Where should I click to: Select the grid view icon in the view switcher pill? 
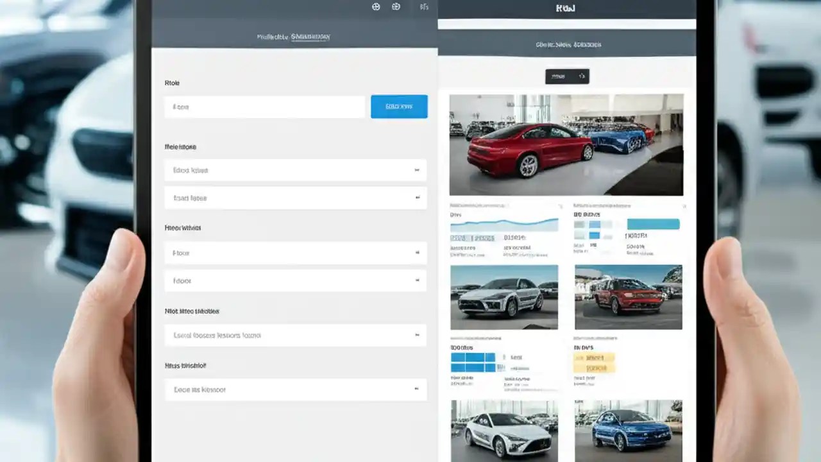pyautogui.click(x=582, y=76)
